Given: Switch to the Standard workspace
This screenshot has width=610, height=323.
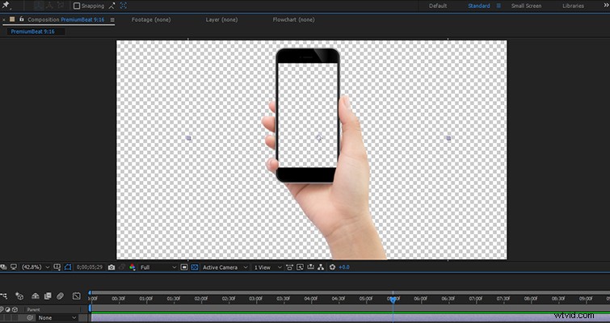Looking at the screenshot, I should (478, 6).
